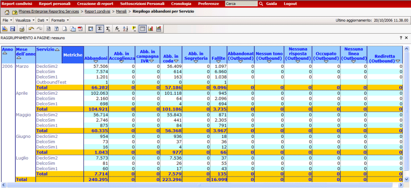Screen dimensions: 411x189
Task: Print the report with printer icon
Action: point(22,29)
